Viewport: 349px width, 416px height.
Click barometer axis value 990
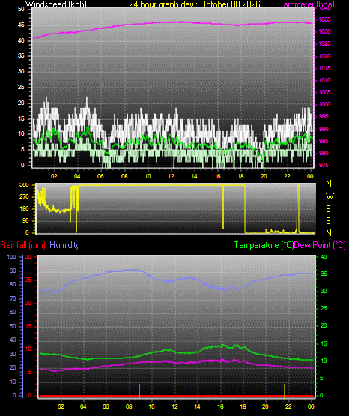324,129
